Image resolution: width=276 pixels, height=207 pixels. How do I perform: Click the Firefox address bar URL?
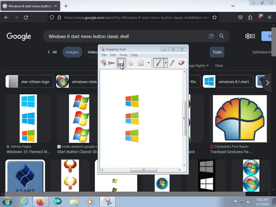point(137,18)
